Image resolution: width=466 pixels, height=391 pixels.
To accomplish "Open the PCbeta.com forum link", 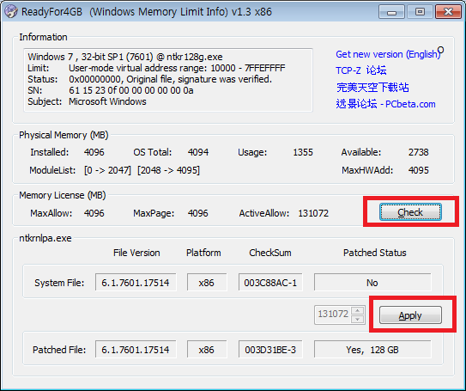I will click(x=385, y=104).
